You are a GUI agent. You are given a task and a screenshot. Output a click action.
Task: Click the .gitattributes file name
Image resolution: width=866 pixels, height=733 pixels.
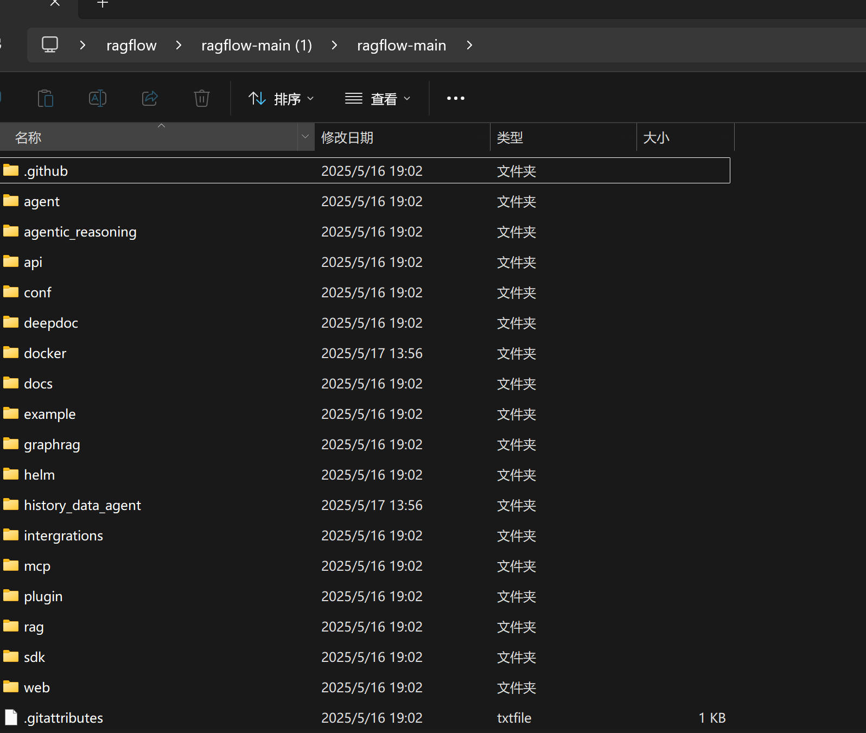(63, 718)
